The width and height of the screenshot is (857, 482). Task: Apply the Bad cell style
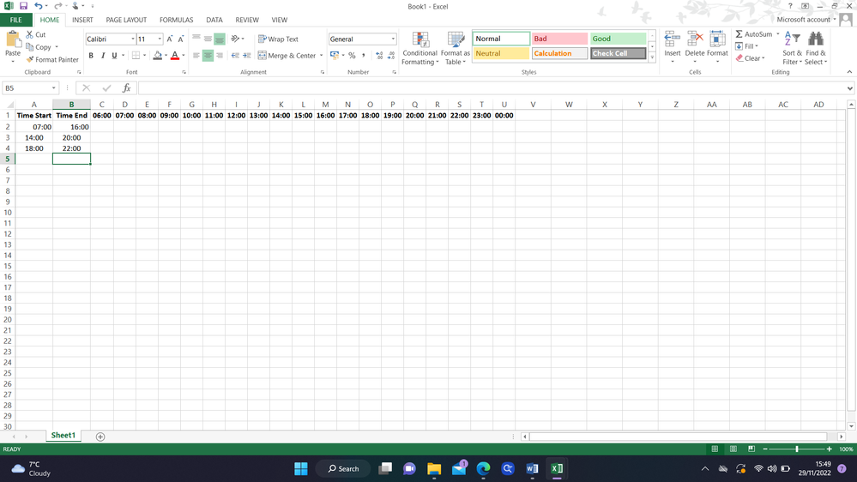[559, 39]
